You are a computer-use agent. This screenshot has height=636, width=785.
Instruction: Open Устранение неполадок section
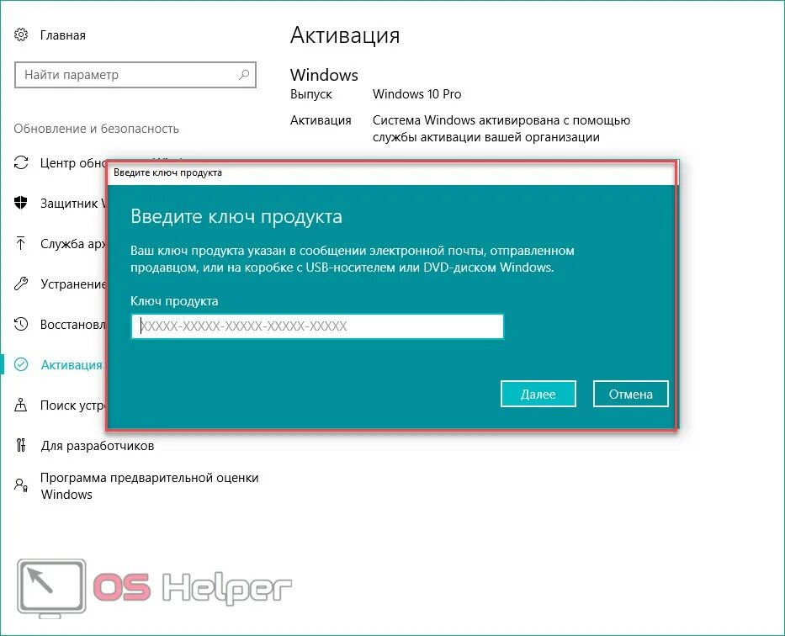click(72, 284)
